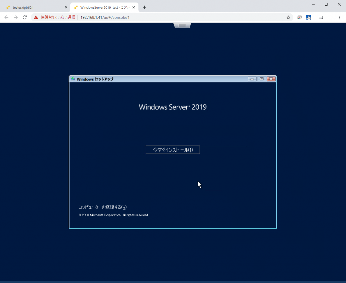Close the WindowsServer2019_test tab

pos(134,7)
